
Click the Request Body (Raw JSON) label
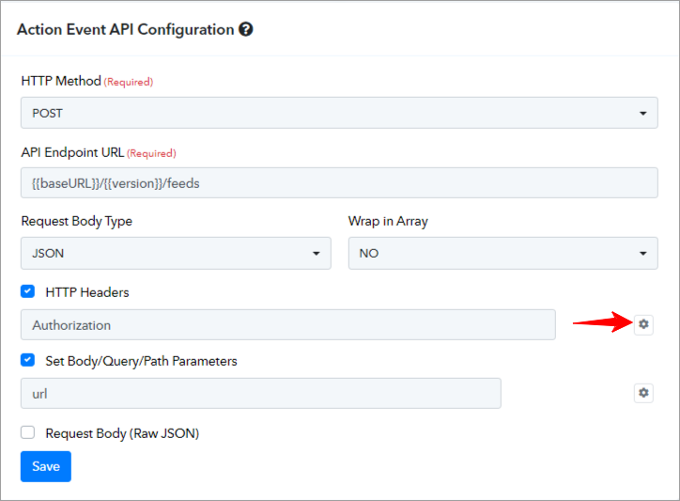122,433
